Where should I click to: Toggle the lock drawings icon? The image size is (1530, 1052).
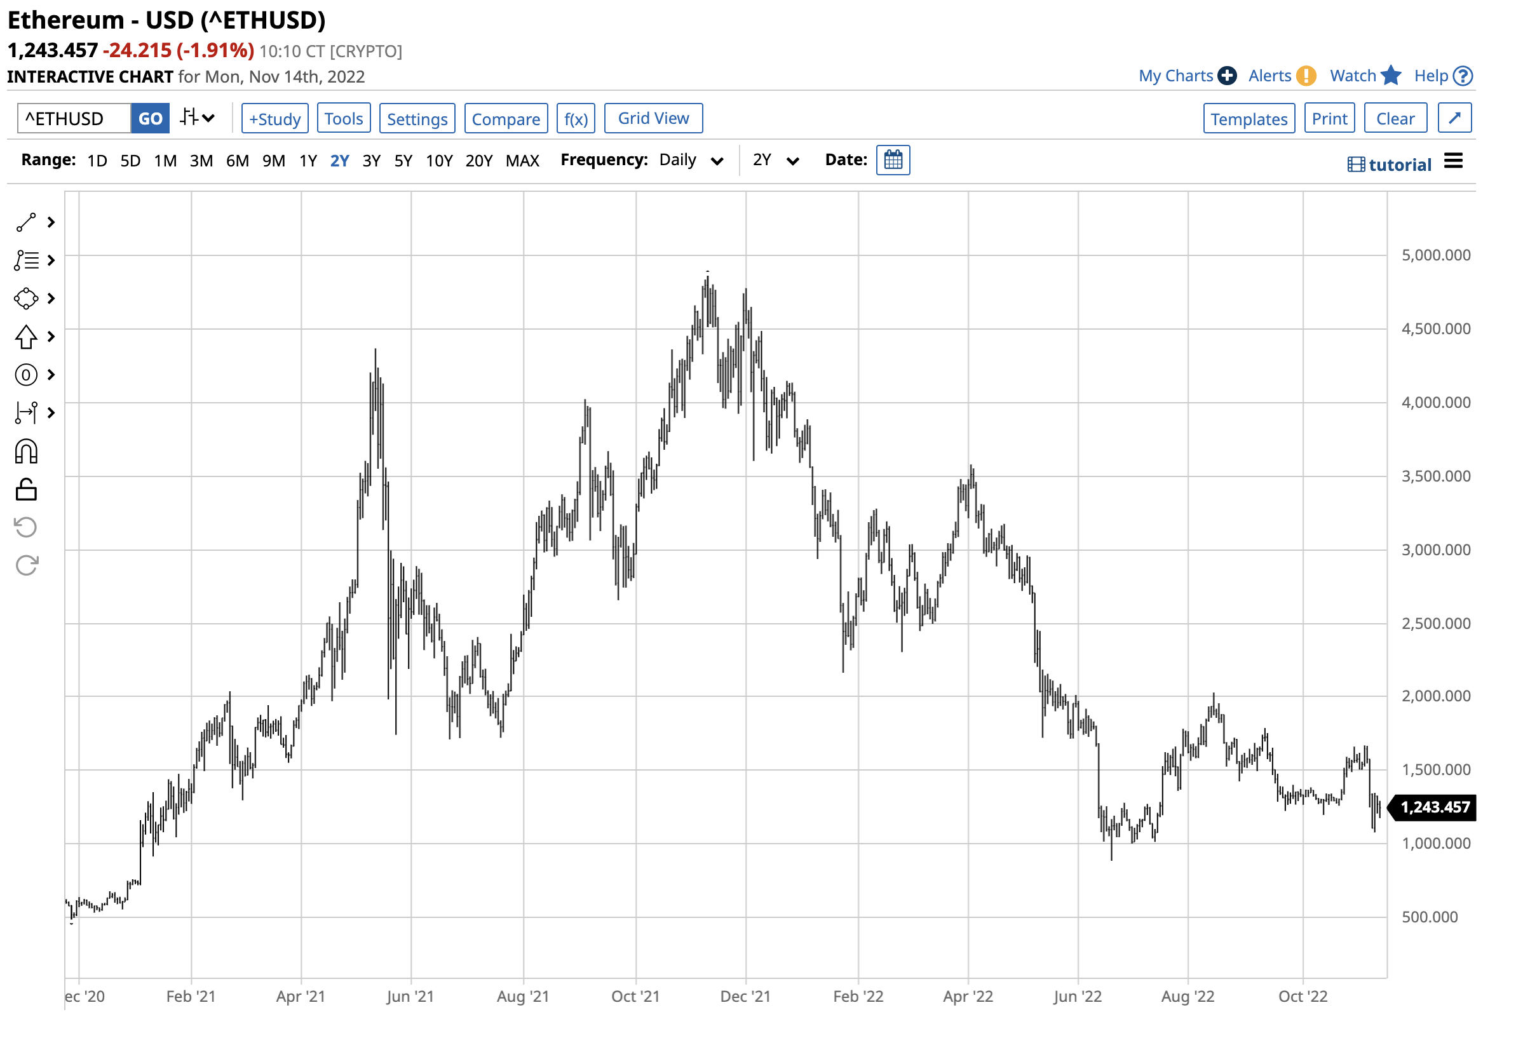(25, 490)
